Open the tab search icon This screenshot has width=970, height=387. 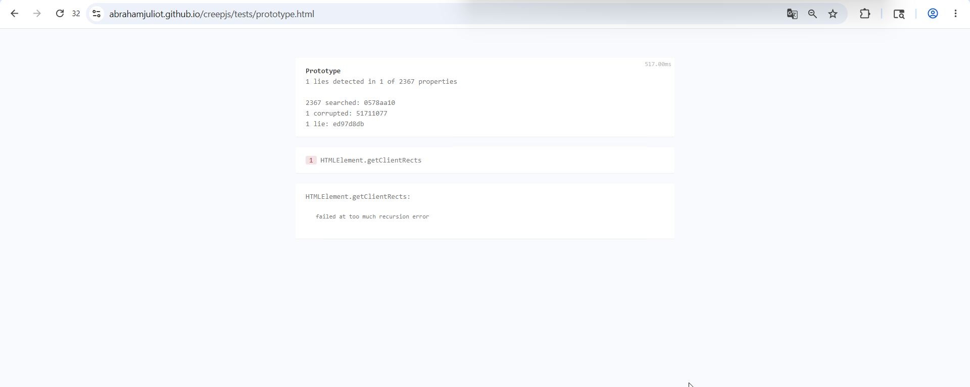pos(899,14)
